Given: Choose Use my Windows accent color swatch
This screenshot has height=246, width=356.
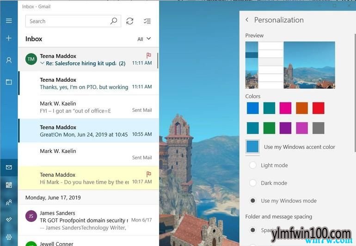Looking at the screenshot, I should (252, 146).
